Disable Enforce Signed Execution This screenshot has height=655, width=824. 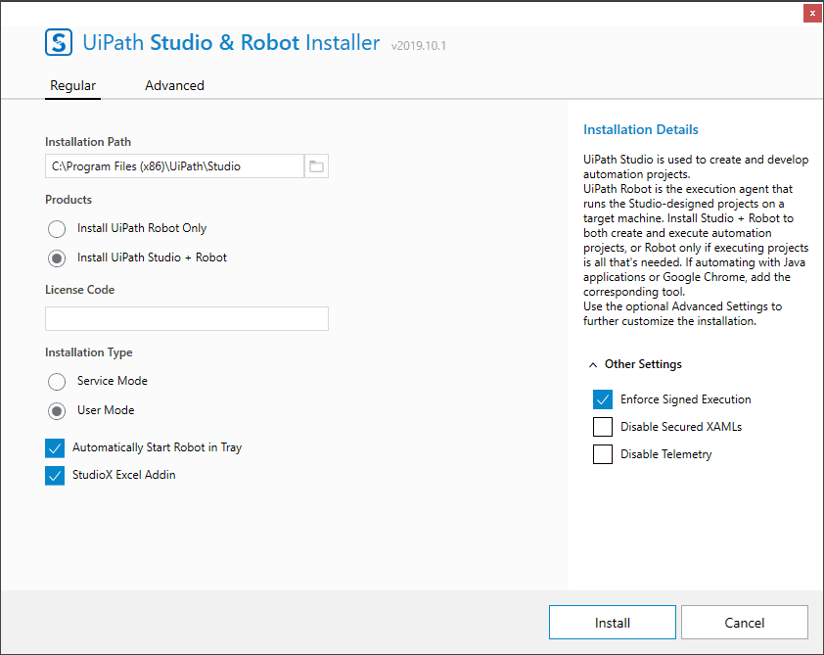pos(603,399)
